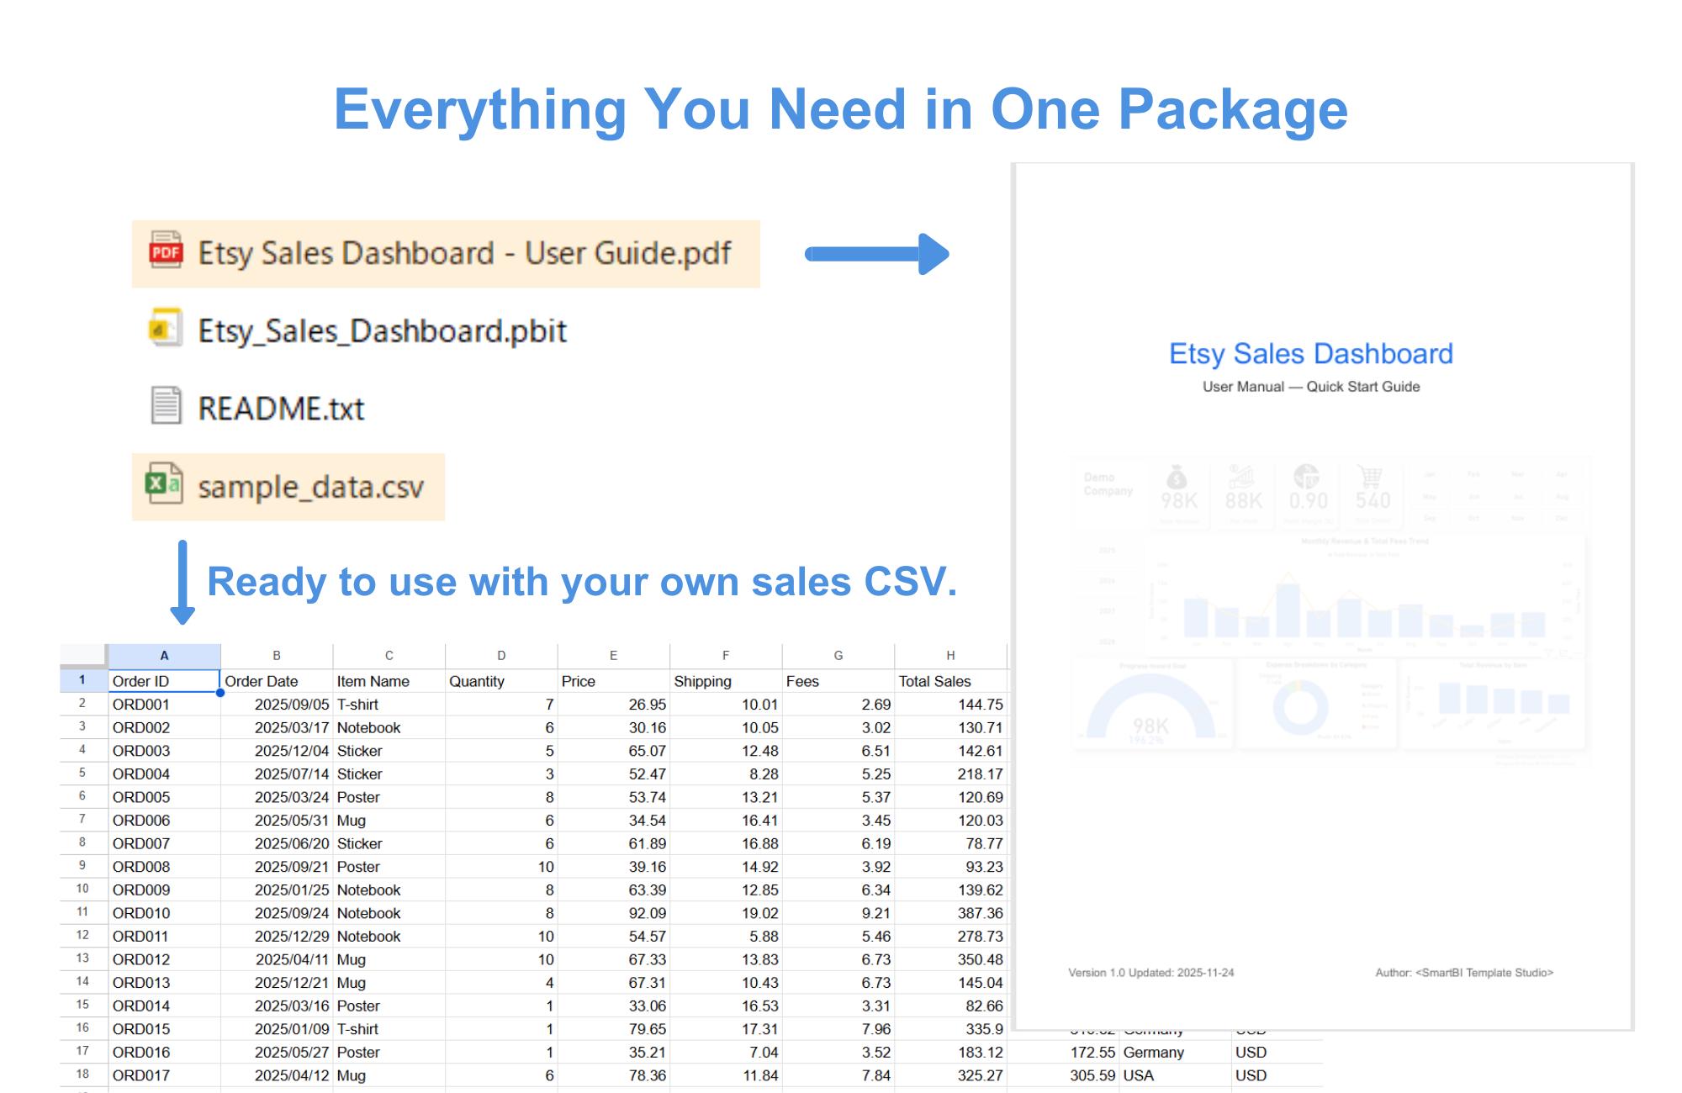Image resolution: width=1682 pixels, height=1093 pixels.
Task: Select column header H in spreadsheet
Action: [950, 656]
